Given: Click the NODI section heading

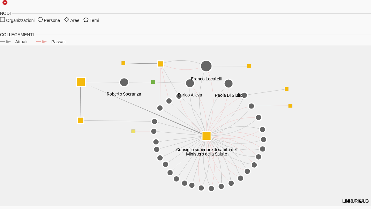Looking at the screenshot, I should pos(5,13).
